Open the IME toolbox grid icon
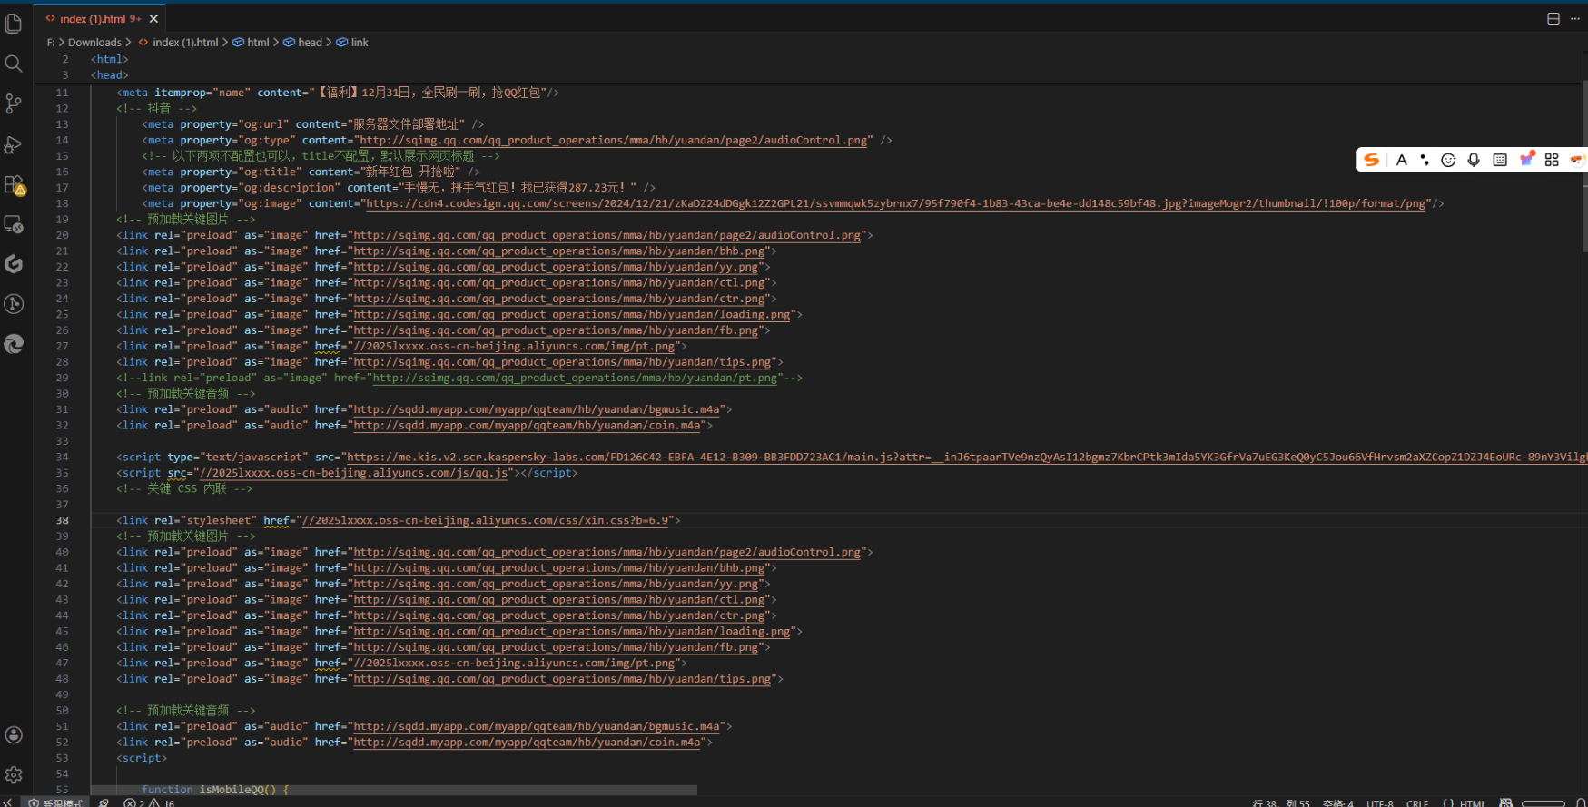The image size is (1588, 807). click(x=1552, y=160)
